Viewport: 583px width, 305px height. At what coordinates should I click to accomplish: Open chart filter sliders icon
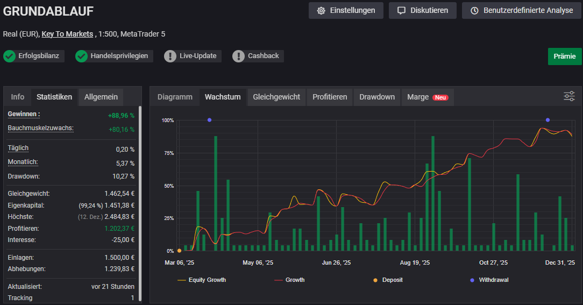[x=569, y=96]
